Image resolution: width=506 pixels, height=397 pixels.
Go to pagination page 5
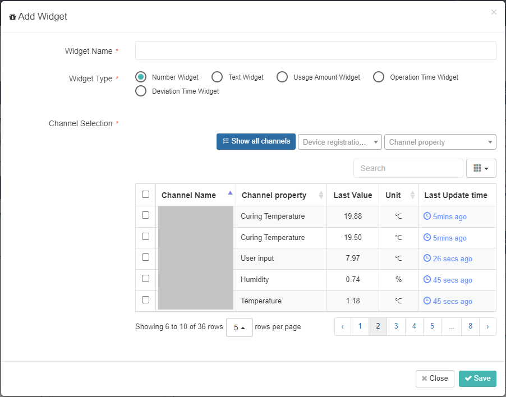(432, 326)
